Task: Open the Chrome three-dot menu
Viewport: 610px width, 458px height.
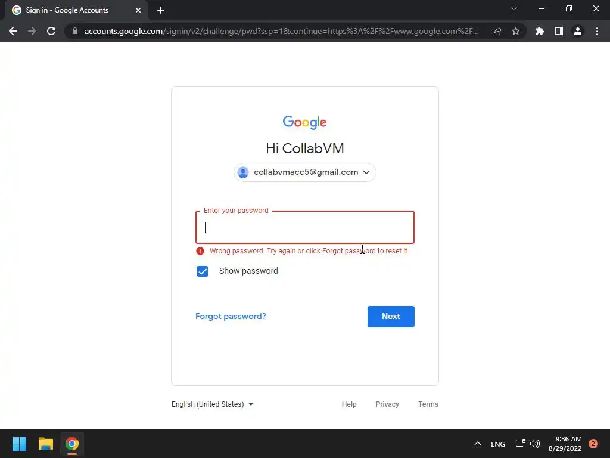Action: pos(597,31)
